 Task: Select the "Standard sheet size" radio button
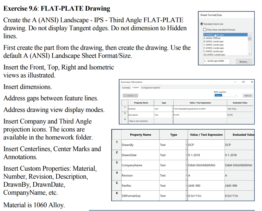pos(201,24)
